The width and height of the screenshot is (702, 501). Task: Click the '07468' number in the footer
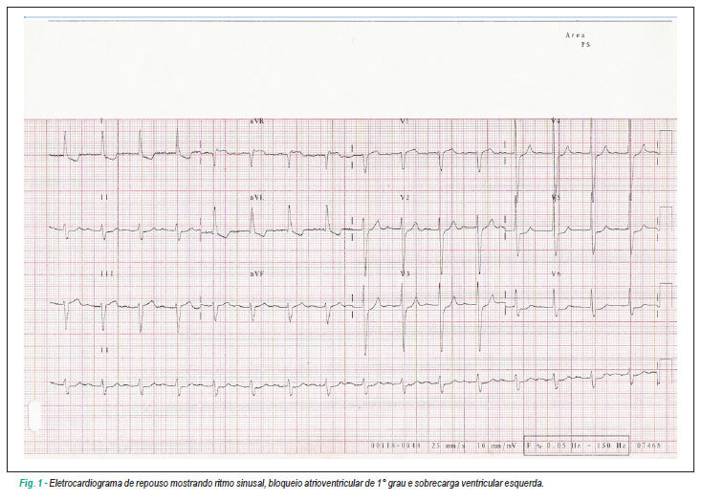coord(648,446)
